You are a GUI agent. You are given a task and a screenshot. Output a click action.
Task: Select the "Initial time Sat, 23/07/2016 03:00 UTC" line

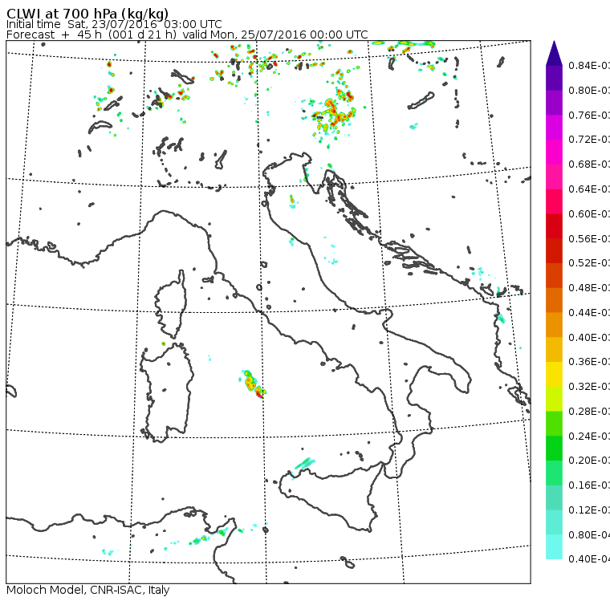pyautogui.click(x=114, y=24)
